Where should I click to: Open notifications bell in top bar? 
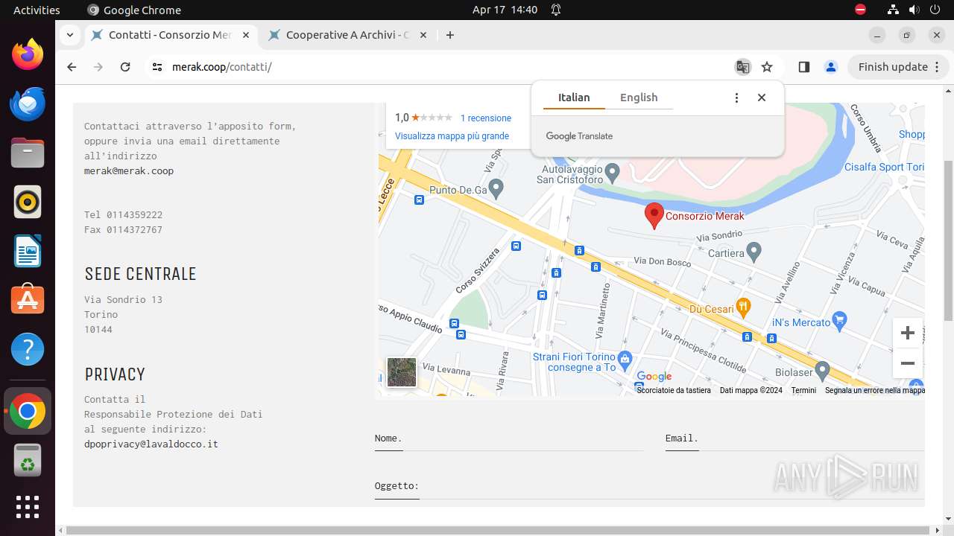point(556,10)
